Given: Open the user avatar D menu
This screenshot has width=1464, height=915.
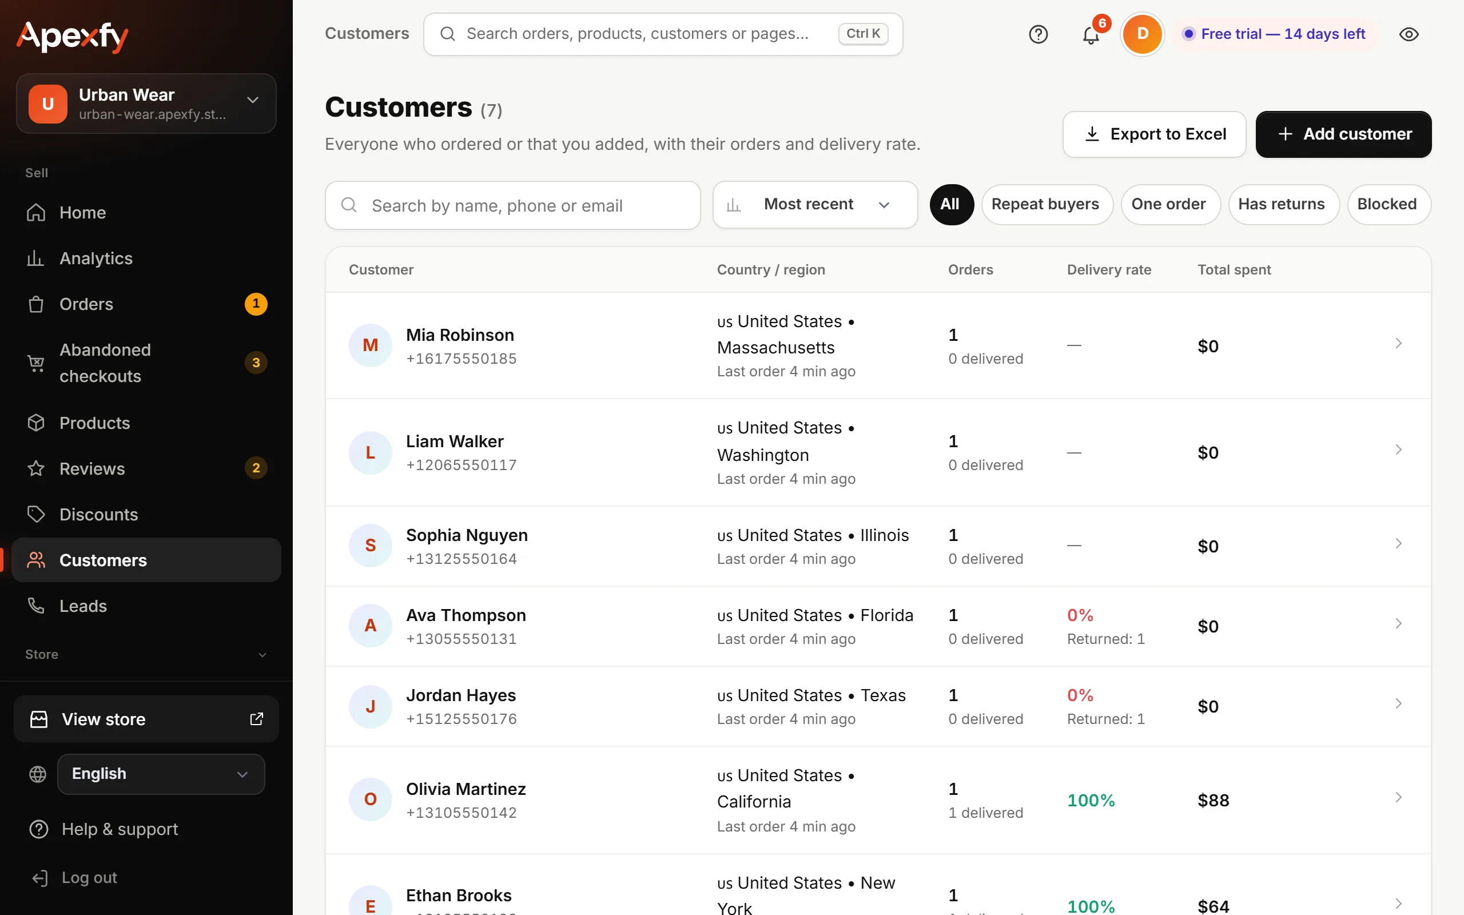Looking at the screenshot, I should pos(1142,34).
